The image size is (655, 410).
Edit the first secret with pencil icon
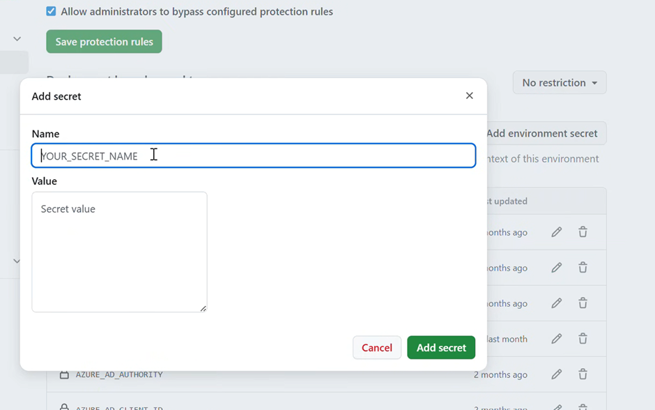(x=557, y=232)
